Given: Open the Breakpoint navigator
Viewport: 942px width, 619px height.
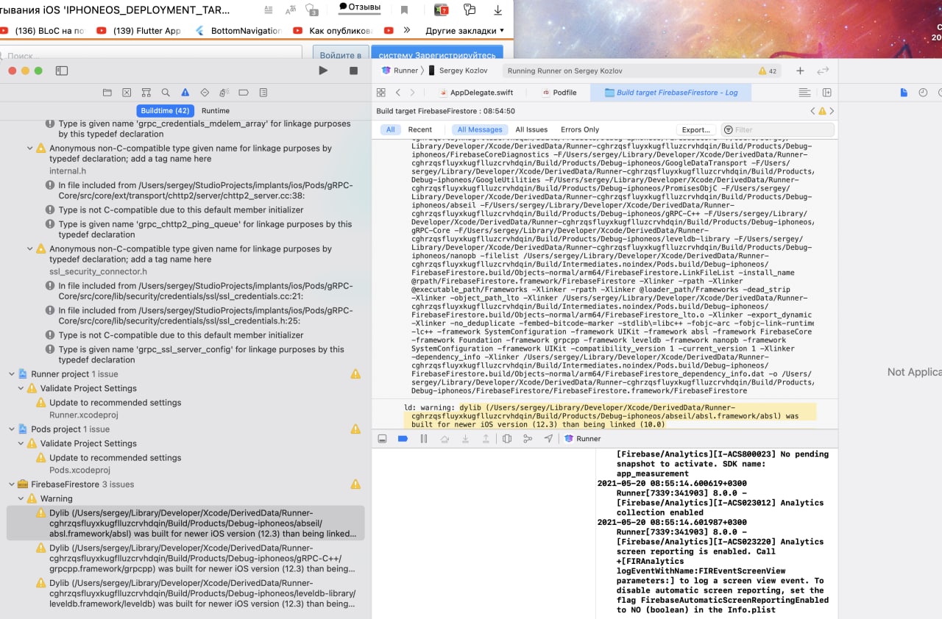Looking at the screenshot, I should (x=244, y=93).
